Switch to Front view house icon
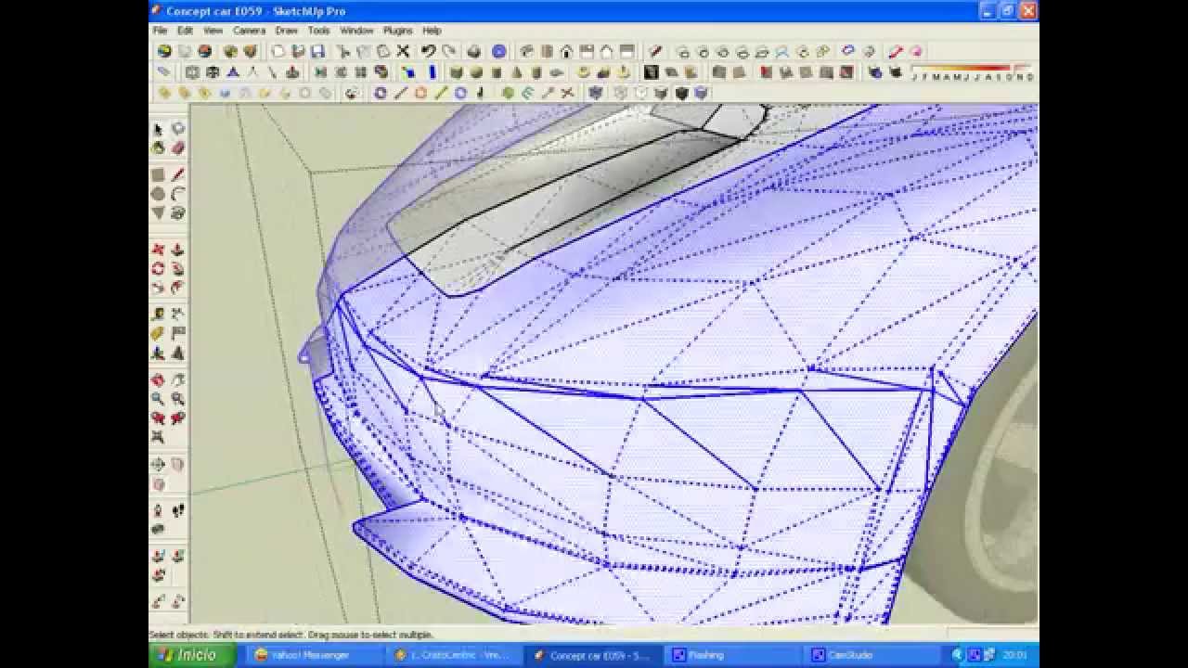 566,52
